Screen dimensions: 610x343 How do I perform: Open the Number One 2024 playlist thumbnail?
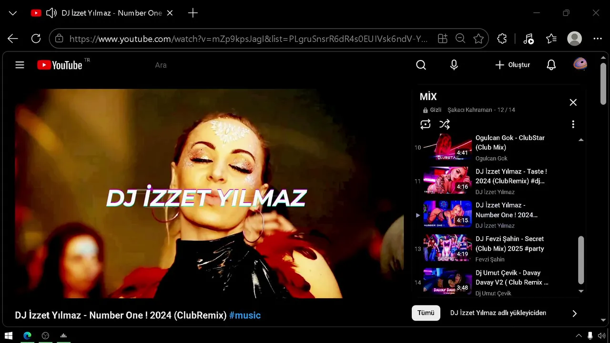(447, 214)
